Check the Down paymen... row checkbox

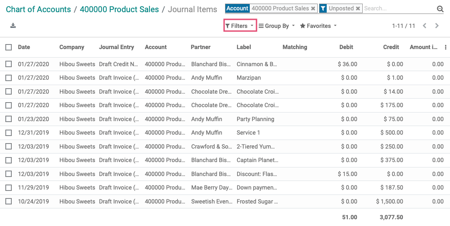9,188
